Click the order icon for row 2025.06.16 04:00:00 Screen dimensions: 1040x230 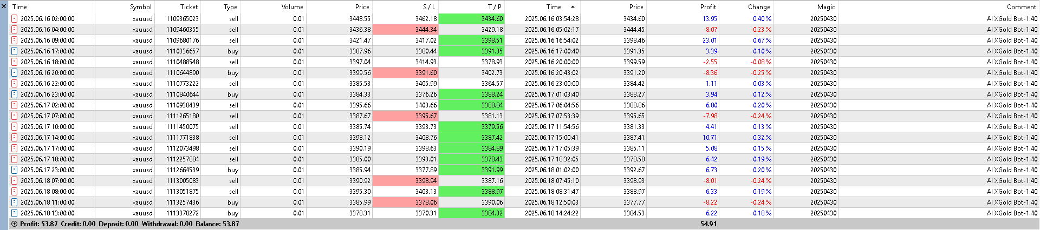pos(15,29)
